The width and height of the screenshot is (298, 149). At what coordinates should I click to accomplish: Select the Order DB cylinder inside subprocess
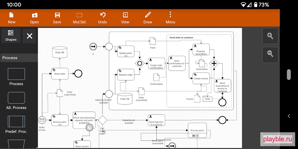(125, 99)
